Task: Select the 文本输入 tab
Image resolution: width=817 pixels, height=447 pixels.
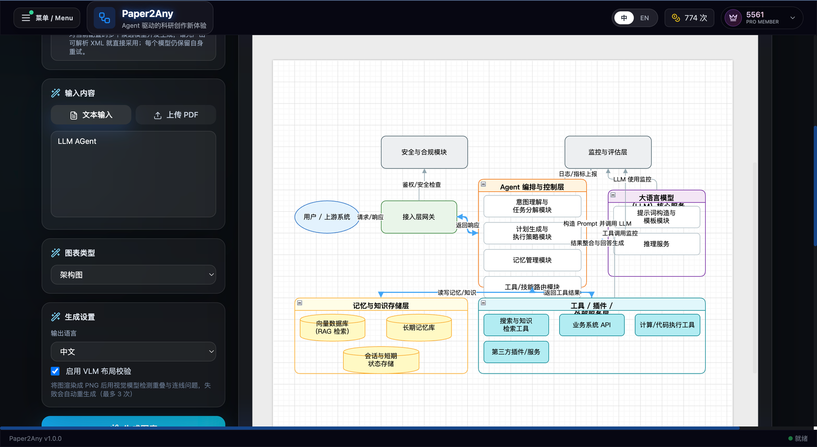Action: click(91, 115)
